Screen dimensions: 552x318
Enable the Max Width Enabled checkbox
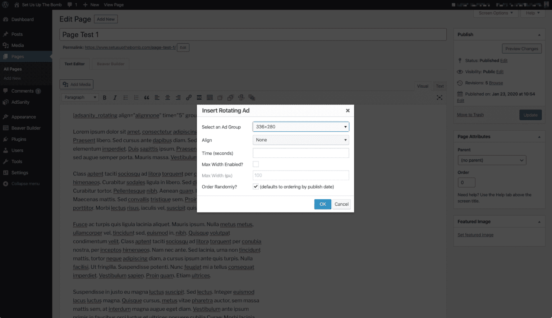pyautogui.click(x=256, y=164)
